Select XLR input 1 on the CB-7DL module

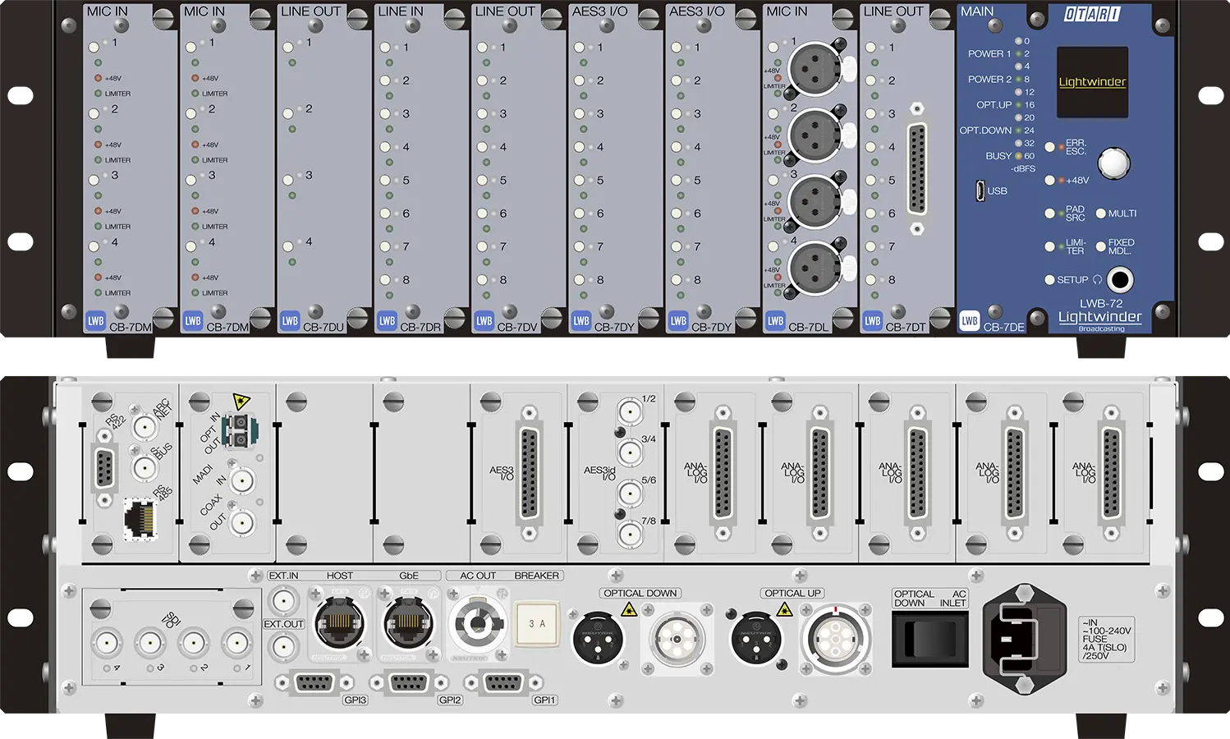coord(815,70)
